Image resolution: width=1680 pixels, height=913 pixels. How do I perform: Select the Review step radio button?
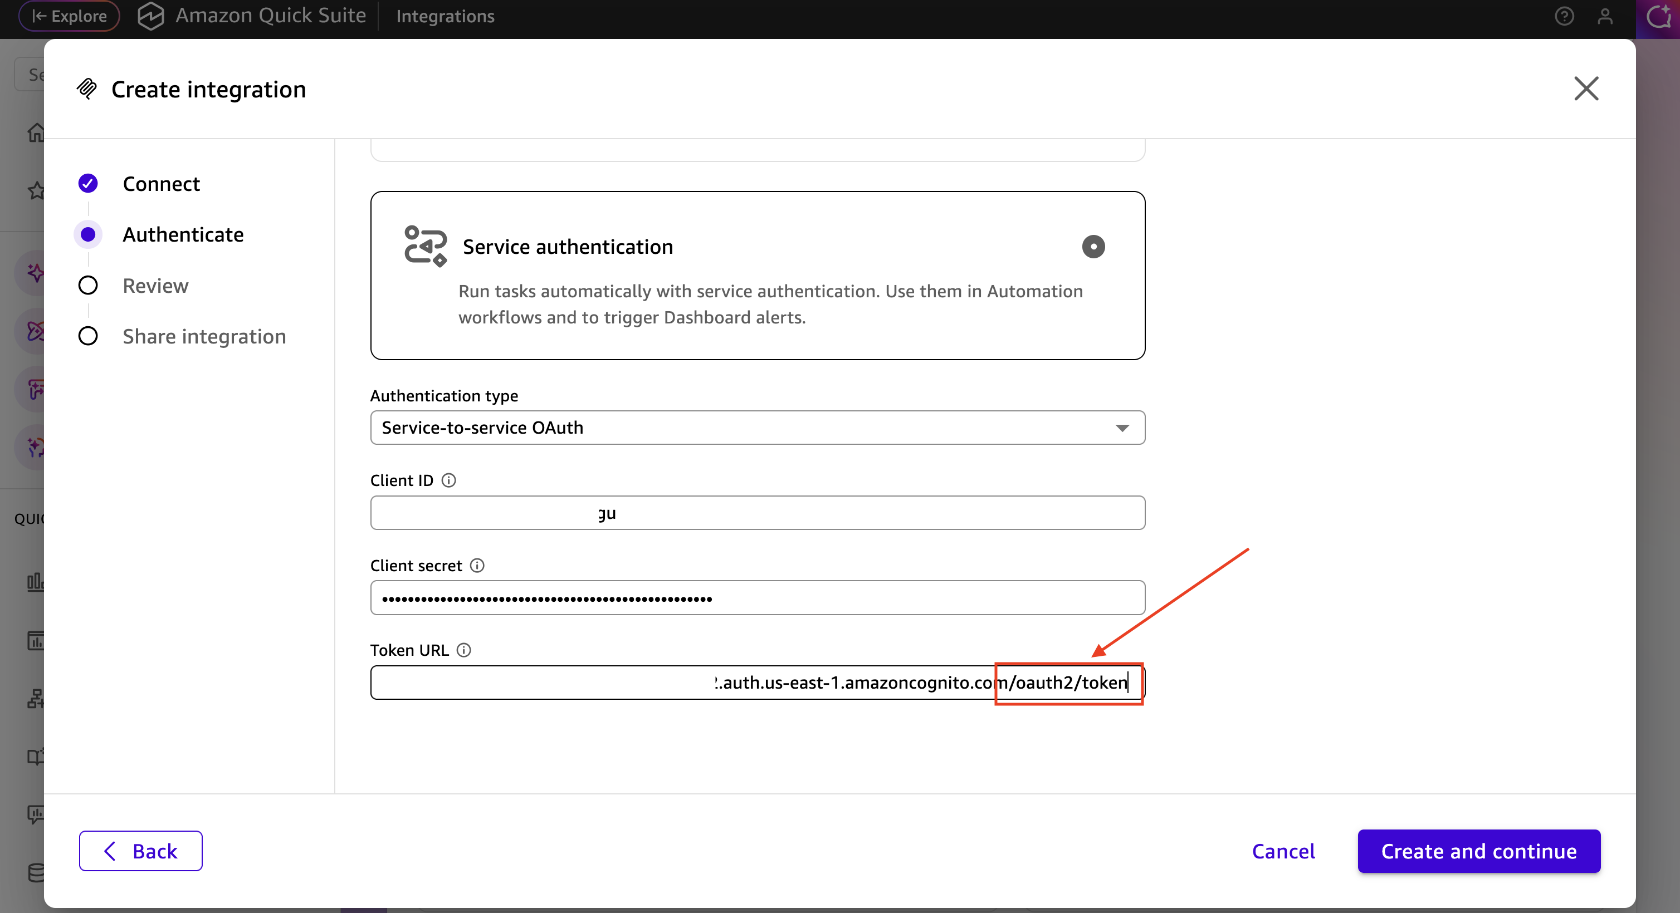click(88, 285)
